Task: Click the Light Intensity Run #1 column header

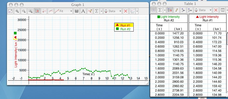Action: 208,18
